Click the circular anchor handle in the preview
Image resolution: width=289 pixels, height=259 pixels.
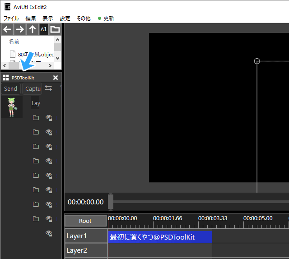(x=257, y=61)
